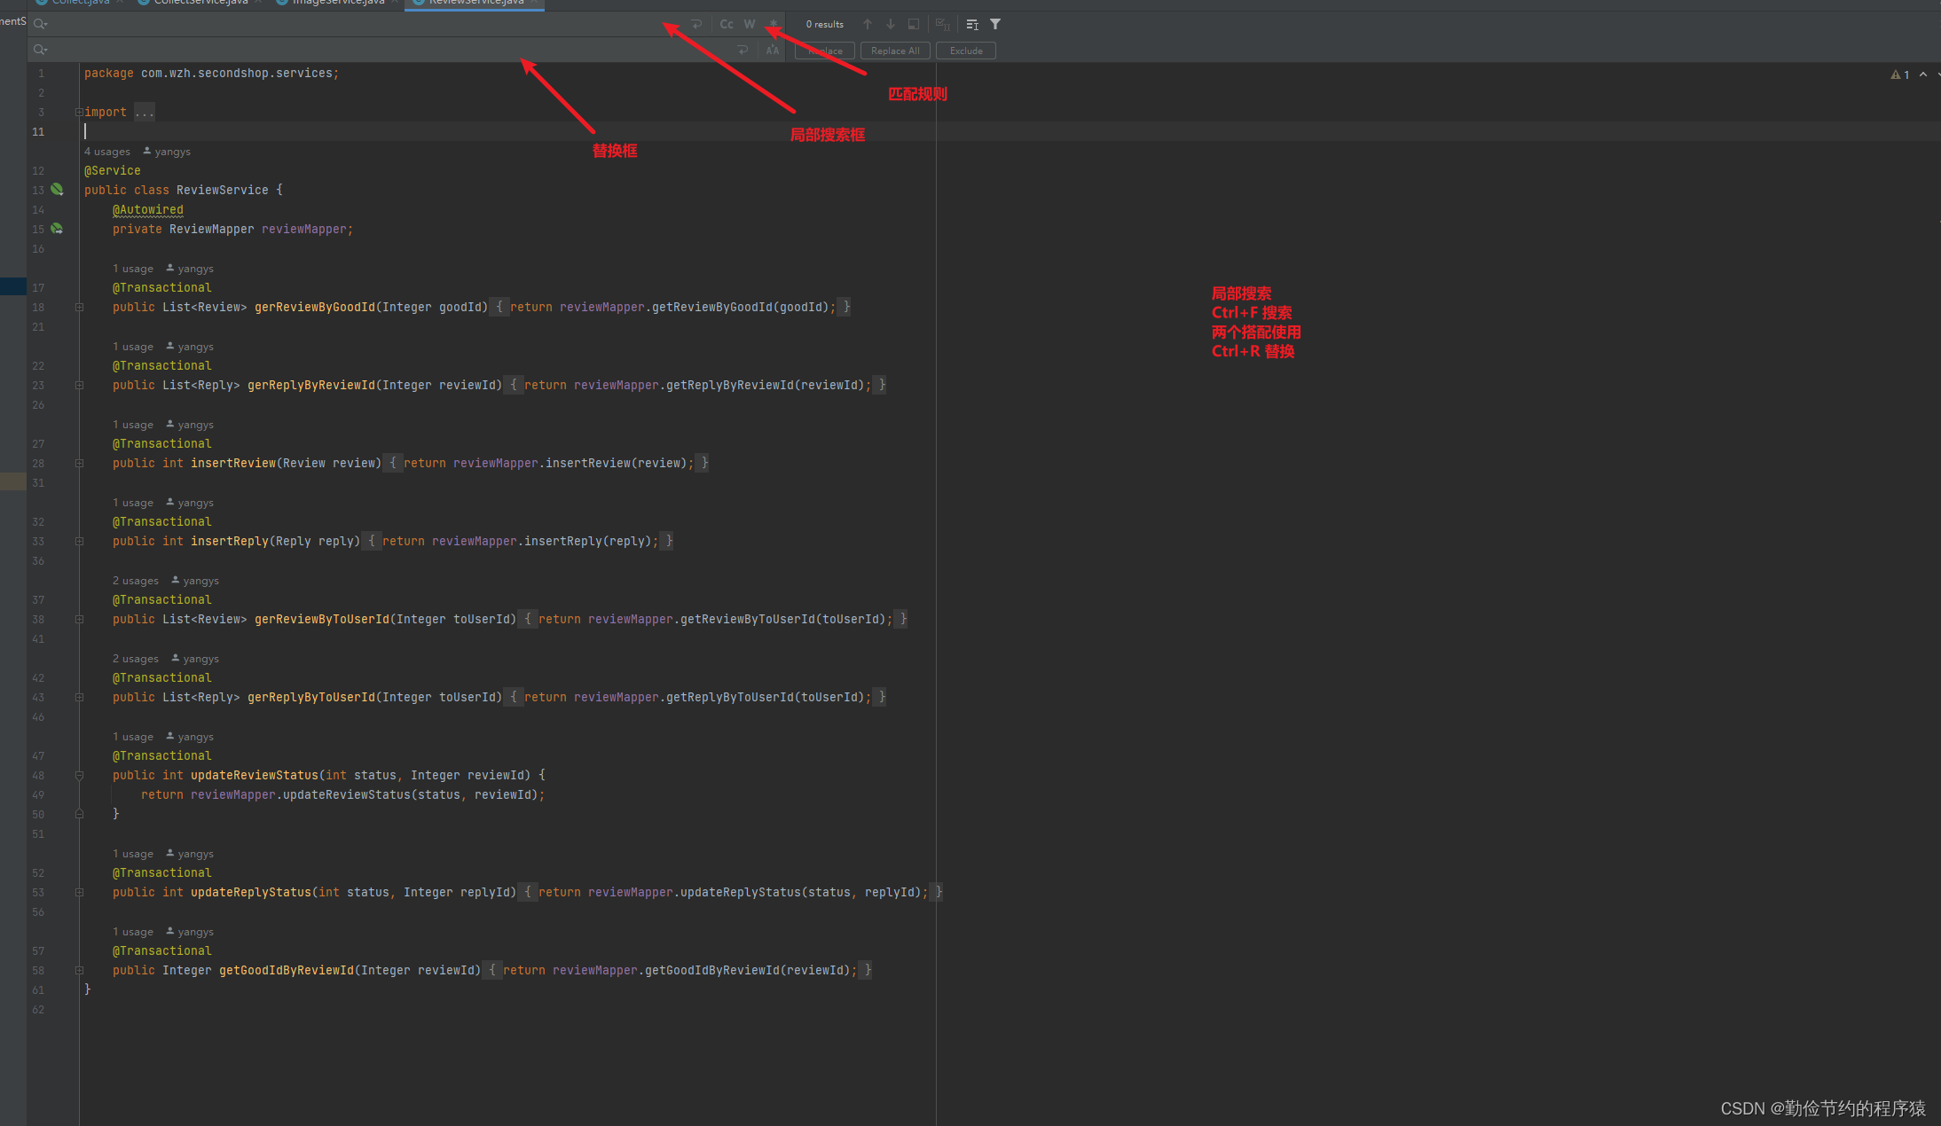This screenshot has height=1126, width=1941.
Task: Switch to CollectService.java tab
Action: [x=200, y=3]
